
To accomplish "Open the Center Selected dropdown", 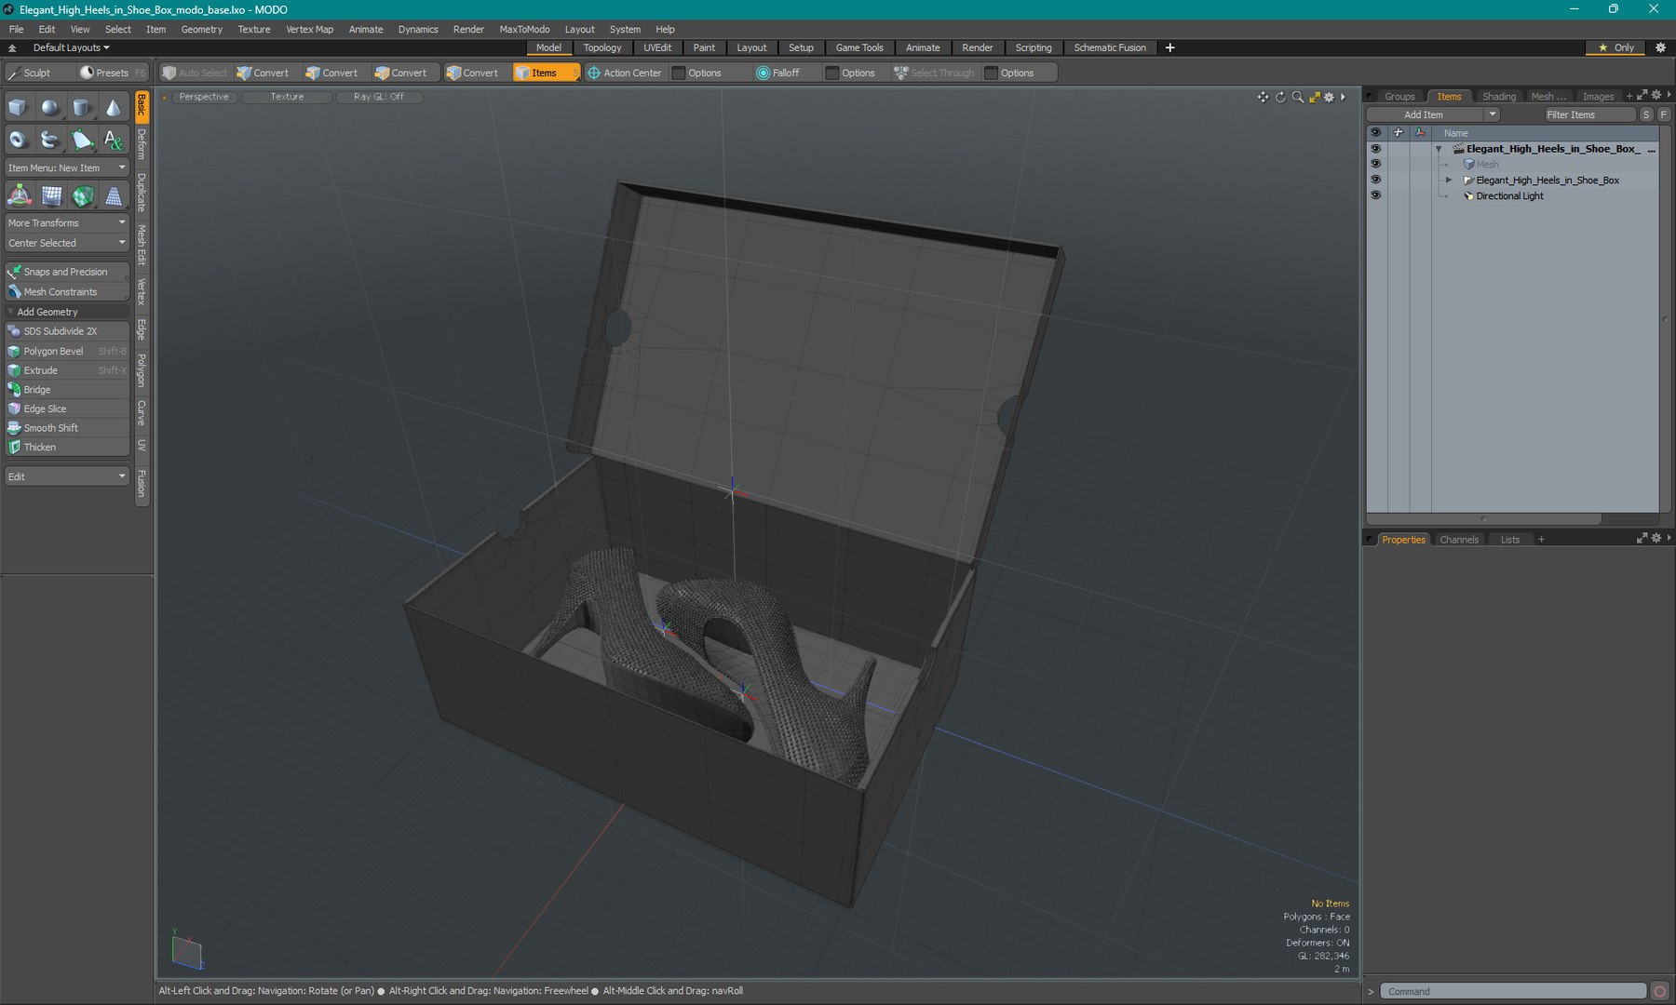I will point(67,243).
